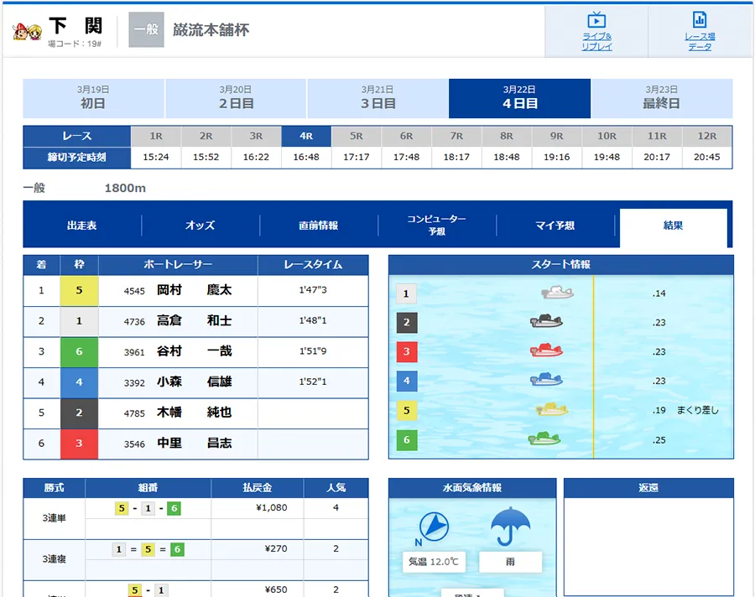Select the 3月19日 初日 day tab

click(93, 98)
